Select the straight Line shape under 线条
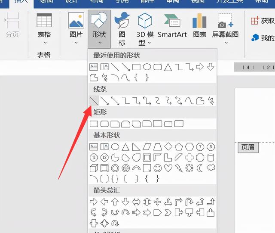275x233 pixels. pos(94,101)
